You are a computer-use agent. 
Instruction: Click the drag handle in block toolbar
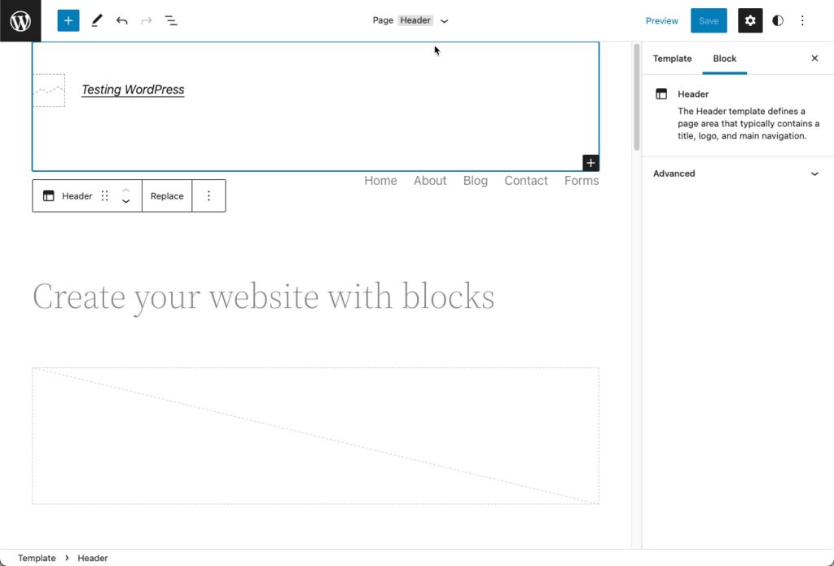tap(104, 195)
